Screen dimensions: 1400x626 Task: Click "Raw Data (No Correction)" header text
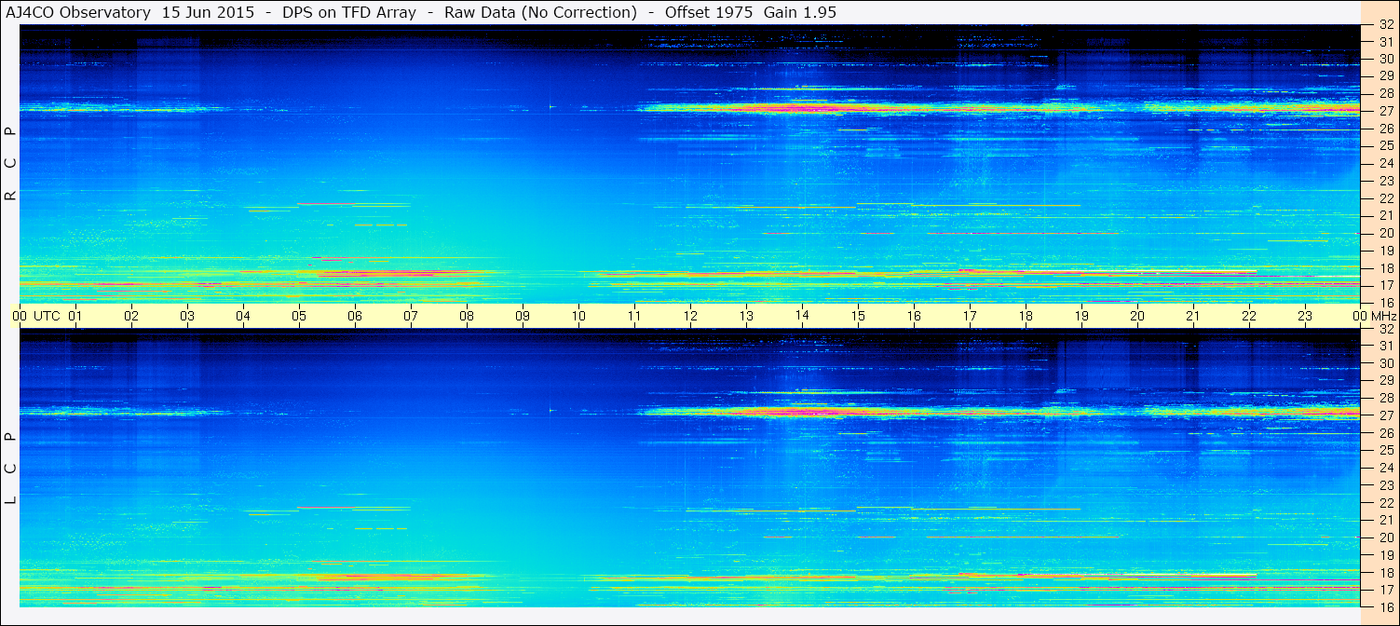(540, 12)
